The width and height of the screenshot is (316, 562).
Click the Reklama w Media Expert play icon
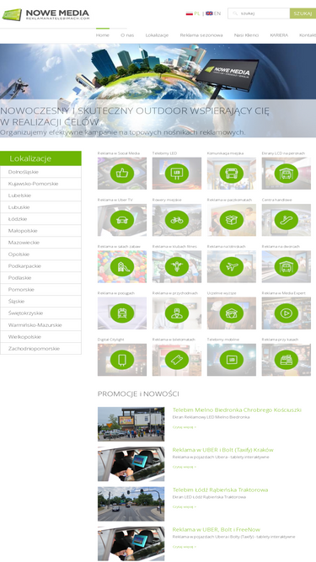(x=287, y=313)
